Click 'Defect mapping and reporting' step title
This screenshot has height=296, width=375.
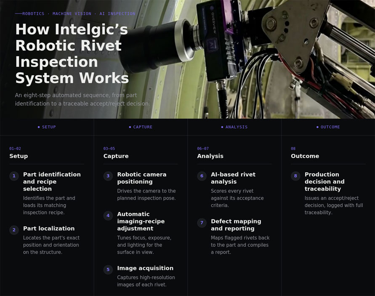click(236, 225)
